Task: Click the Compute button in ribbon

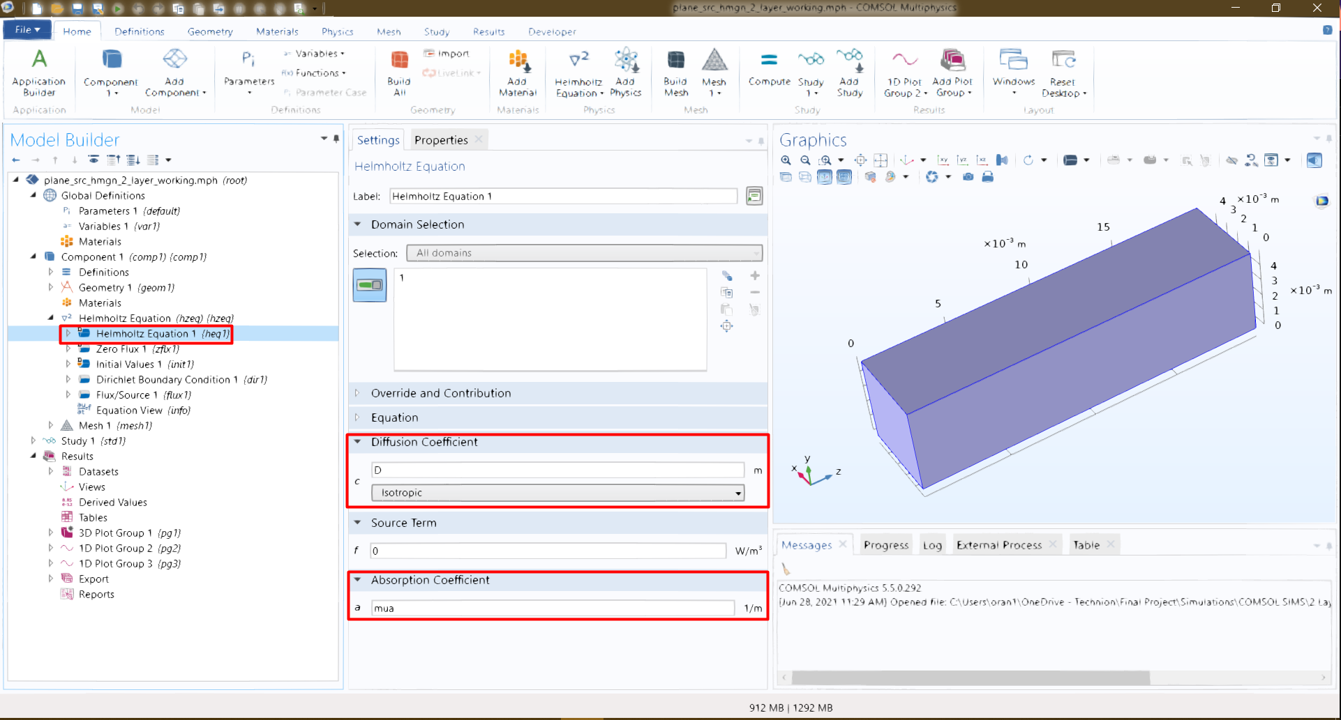Action: coord(769,69)
